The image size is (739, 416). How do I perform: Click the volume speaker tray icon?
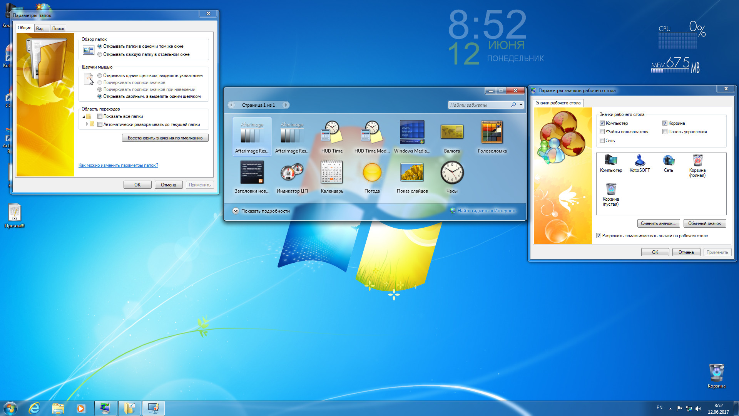tap(698, 409)
